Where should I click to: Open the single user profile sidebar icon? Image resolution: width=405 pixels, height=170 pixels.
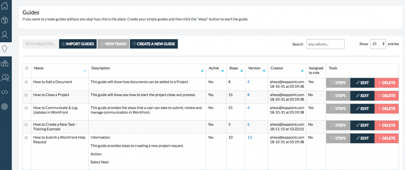click(x=5, y=34)
